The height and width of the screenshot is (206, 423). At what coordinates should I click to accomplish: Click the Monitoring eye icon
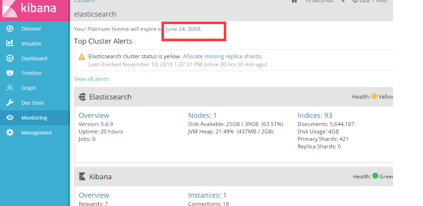pos(10,117)
